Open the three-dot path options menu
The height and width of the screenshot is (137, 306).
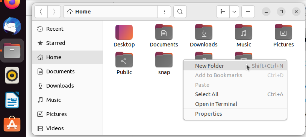pos(164,12)
